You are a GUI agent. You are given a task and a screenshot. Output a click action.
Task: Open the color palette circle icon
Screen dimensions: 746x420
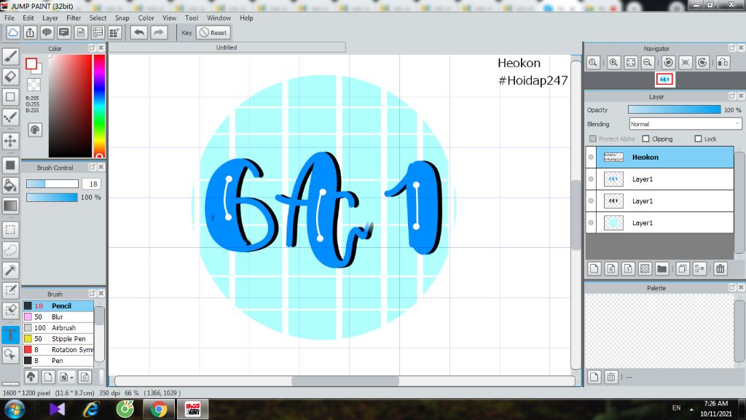click(35, 130)
